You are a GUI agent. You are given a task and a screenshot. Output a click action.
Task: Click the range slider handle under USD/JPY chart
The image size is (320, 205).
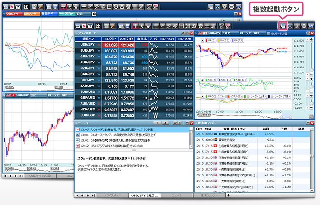(281, 117)
